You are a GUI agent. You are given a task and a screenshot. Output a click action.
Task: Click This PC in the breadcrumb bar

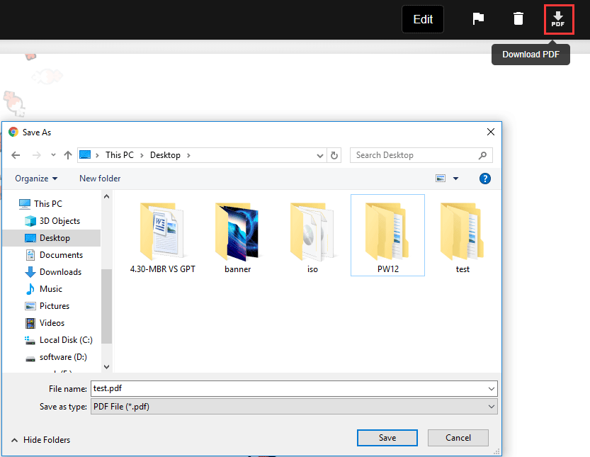point(120,154)
